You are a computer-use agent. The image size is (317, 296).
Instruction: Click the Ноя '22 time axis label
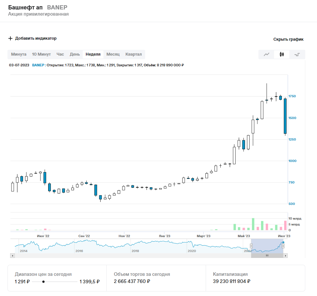click(124, 236)
